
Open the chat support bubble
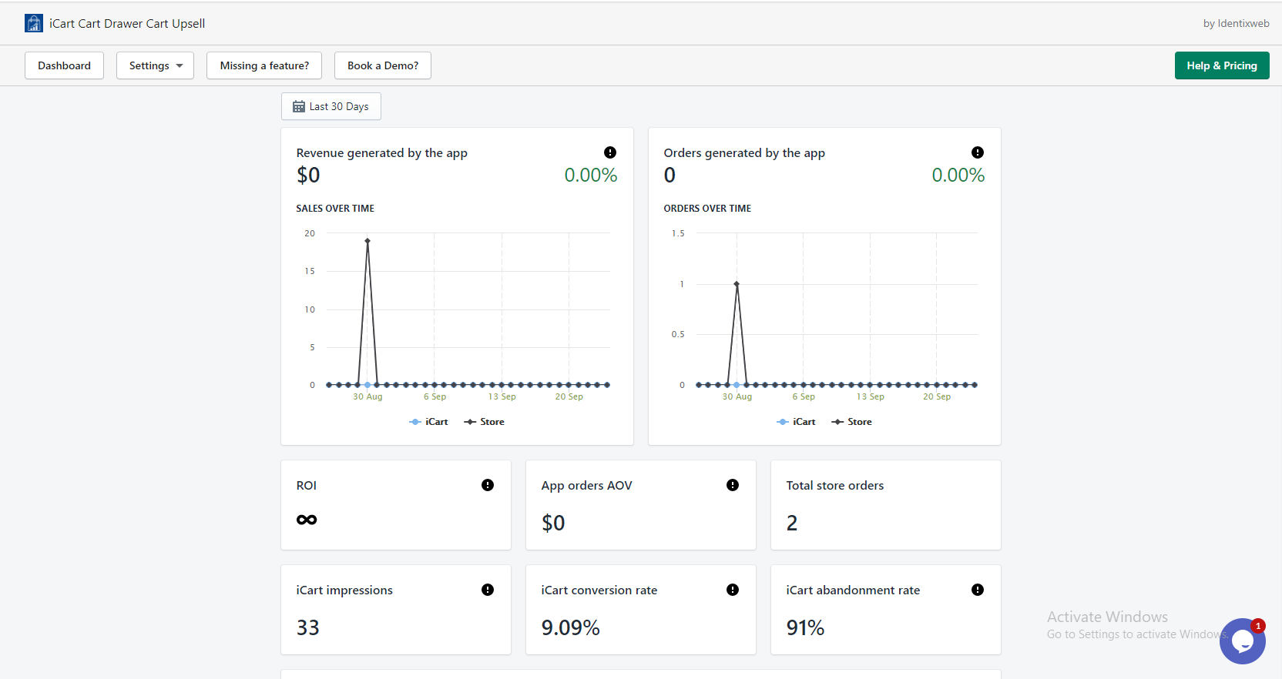click(x=1242, y=641)
